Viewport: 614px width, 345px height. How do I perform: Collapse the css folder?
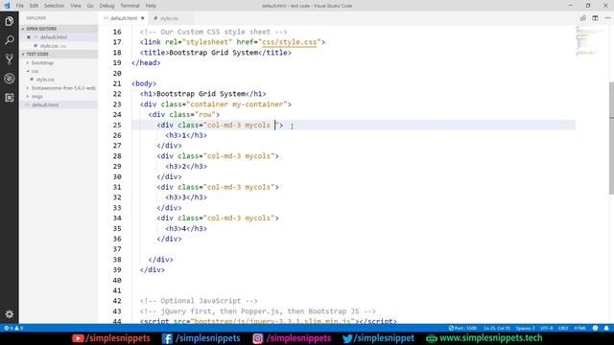pos(35,71)
